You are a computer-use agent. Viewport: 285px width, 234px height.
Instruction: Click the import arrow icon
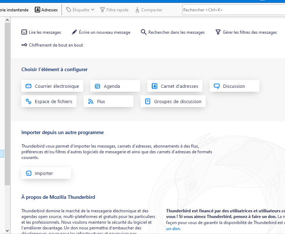pyautogui.click(x=28, y=173)
